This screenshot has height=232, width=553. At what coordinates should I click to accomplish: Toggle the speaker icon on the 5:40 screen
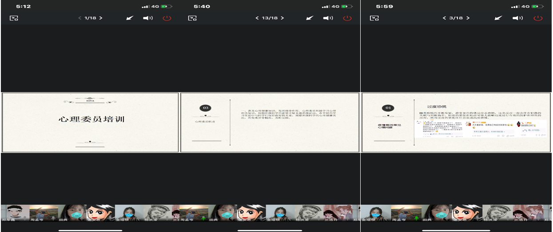click(x=328, y=18)
